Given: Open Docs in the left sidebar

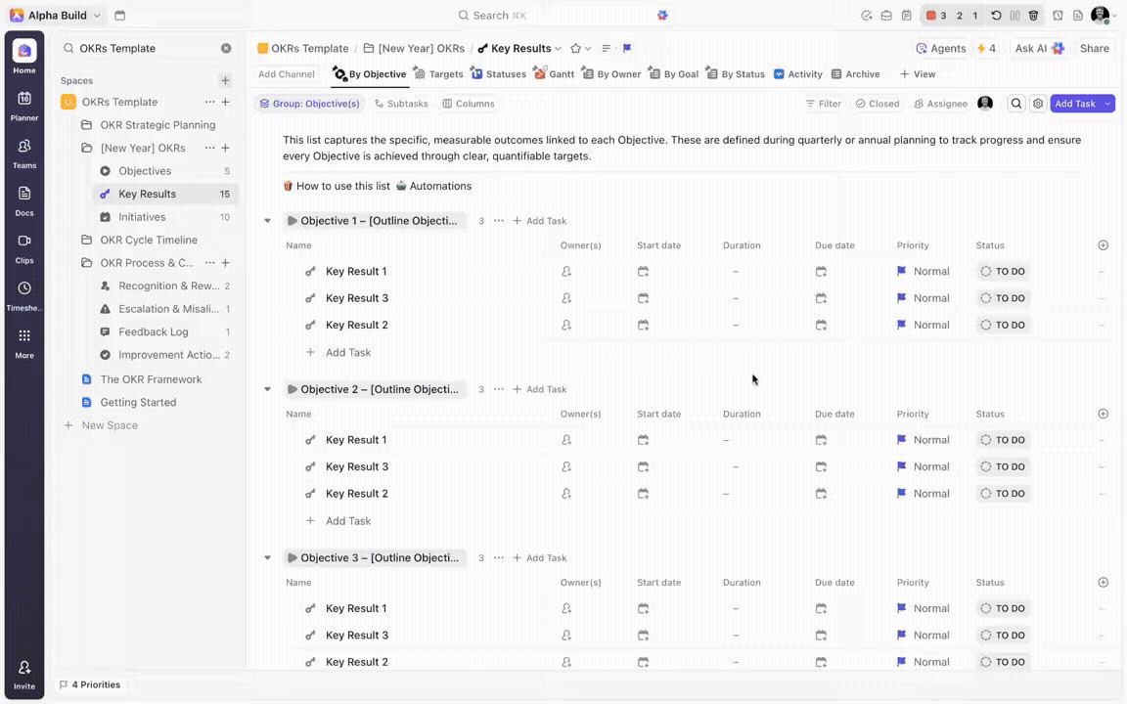Looking at the screenshot, I should pos(24,200).
